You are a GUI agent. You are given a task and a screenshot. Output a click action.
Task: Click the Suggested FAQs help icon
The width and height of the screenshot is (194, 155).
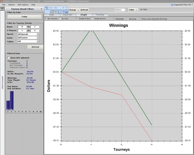pyautogui.click(x=172, y=5)
